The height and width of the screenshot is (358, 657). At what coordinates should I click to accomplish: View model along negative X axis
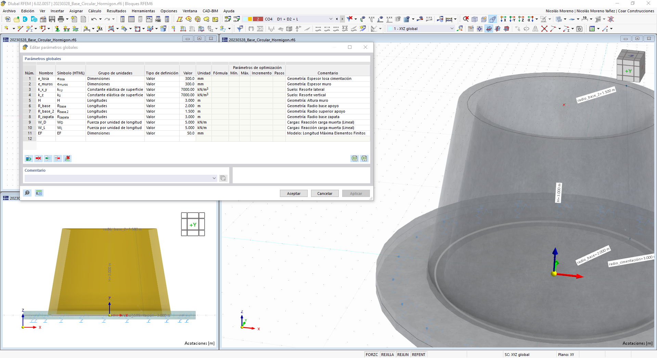coord(530,19)
